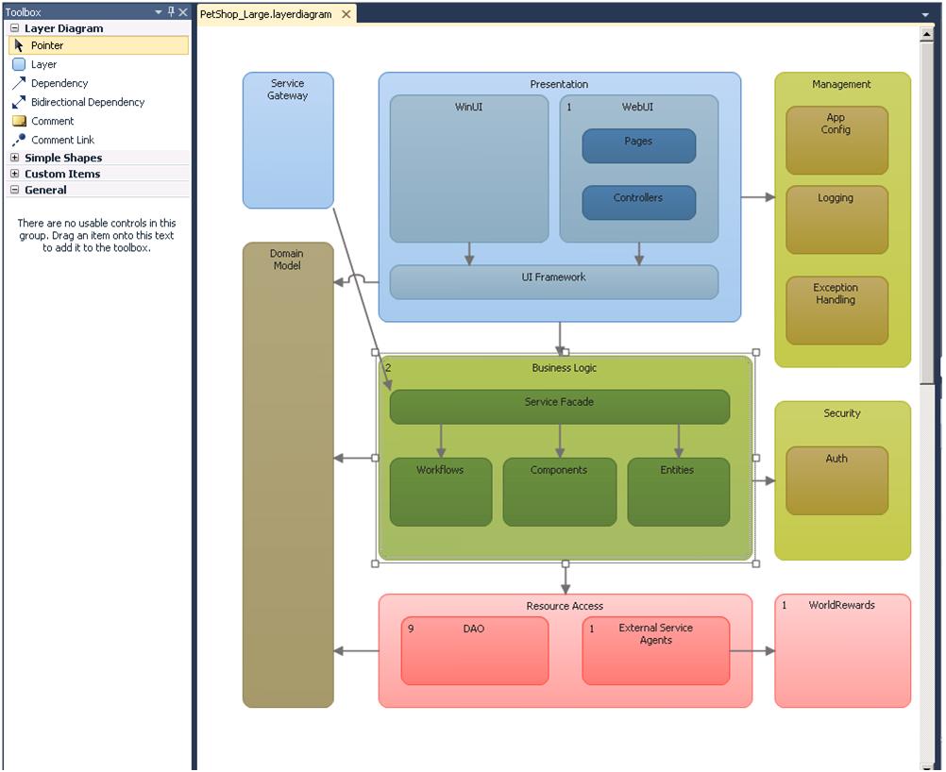Open the Toolbox window position dropdown
946x772 pixels.
pyautogui.click(x=158, y=12)
